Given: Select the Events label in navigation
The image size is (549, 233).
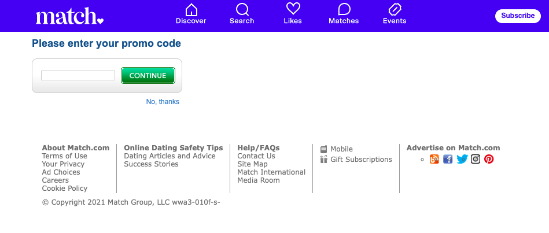Looking at the screenshot, I should tap(395, 21).
